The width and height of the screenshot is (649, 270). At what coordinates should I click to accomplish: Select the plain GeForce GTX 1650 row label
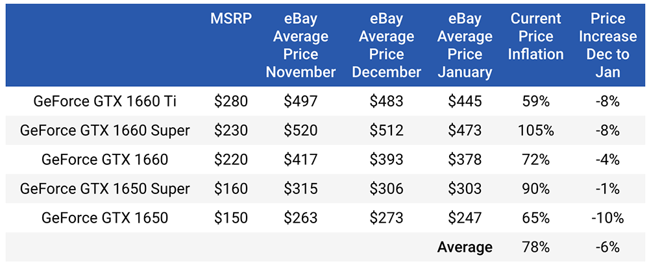[x=104, y=218]
